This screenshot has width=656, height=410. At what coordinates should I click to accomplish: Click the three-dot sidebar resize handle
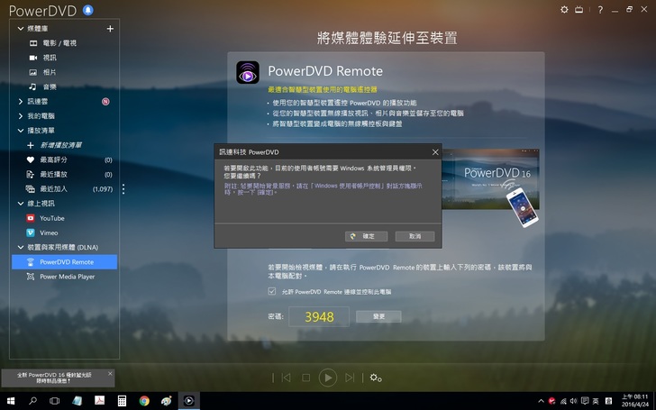(123, 189)
